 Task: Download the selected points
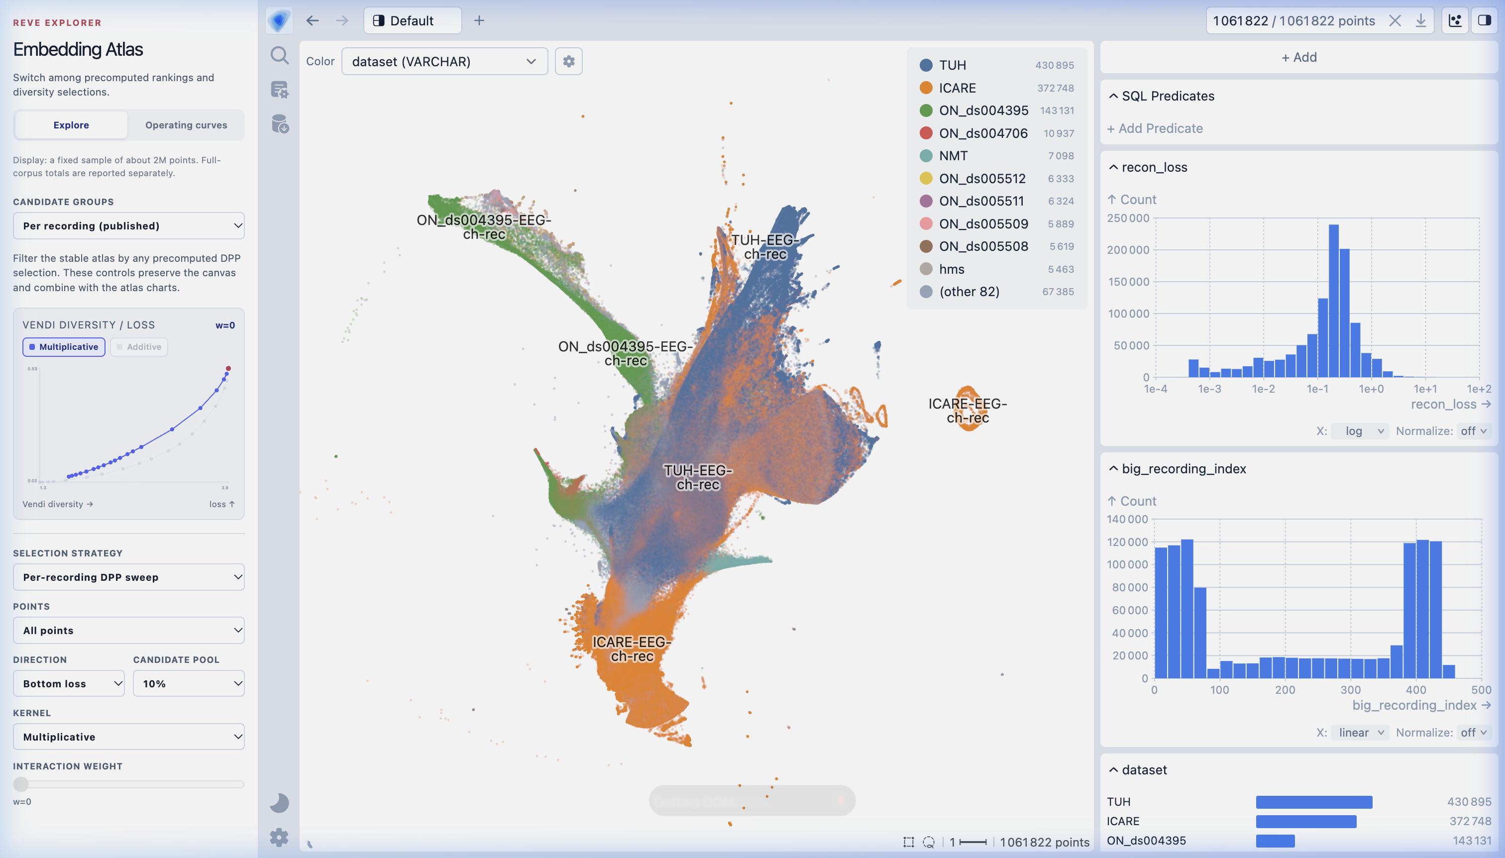point(1421,20)
